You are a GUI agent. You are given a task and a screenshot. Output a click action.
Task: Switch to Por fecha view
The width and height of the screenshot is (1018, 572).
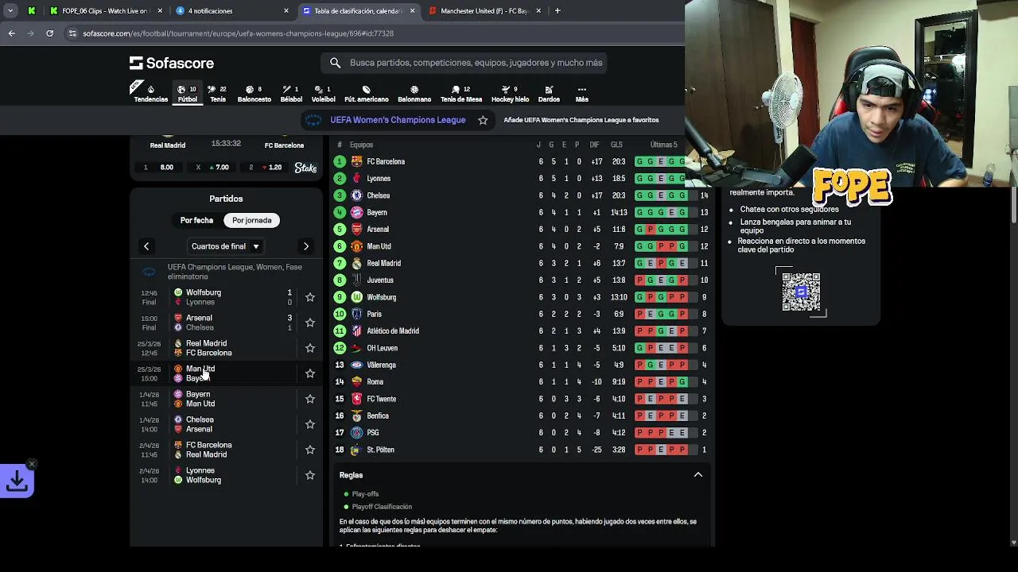(x=196, y=220)
